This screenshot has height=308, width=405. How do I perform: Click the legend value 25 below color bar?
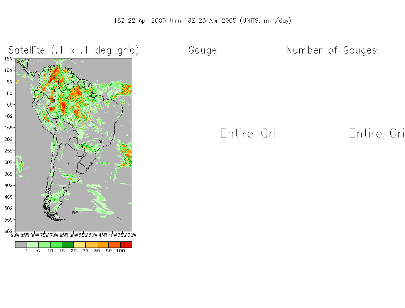coord(85,251)
